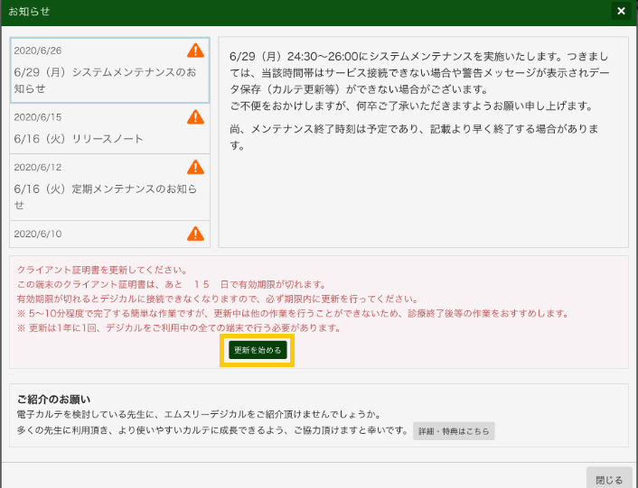The image size is (638, 488).
Task: Click the line starting ※ 更新は1年に1回
Action: point(179,328)
